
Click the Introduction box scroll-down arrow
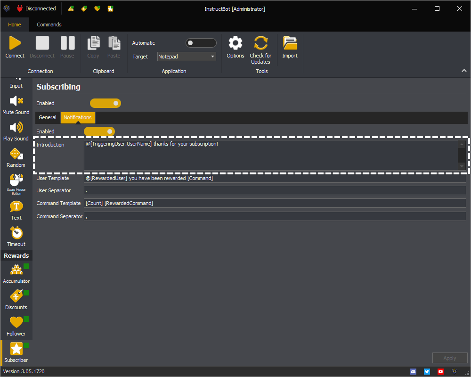(462, 166)
